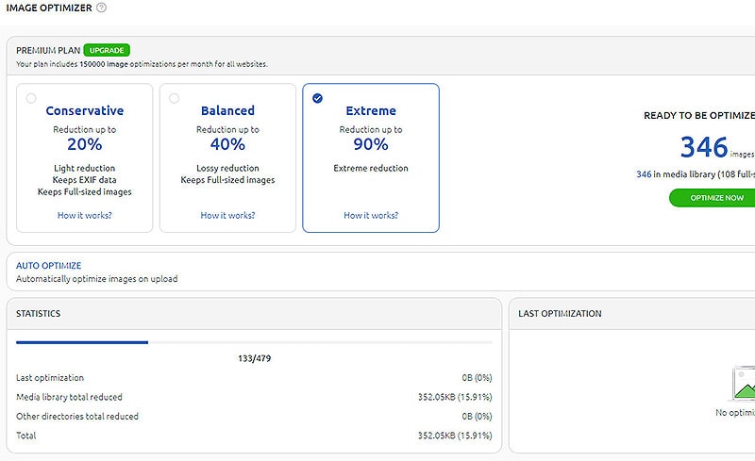Click the checked Extreme radio button
The height and width of the screenshot is (461, 755).
click(x=317, y=98)
